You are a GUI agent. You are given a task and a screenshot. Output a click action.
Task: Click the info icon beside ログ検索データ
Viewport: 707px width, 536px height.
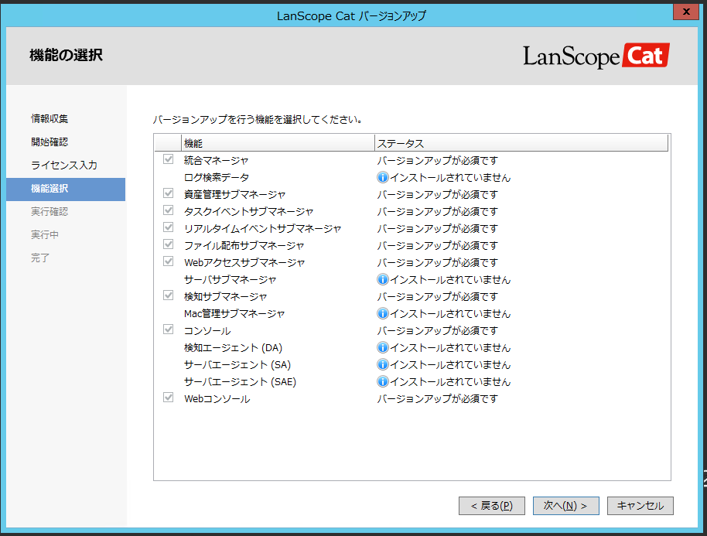point(383,177)
